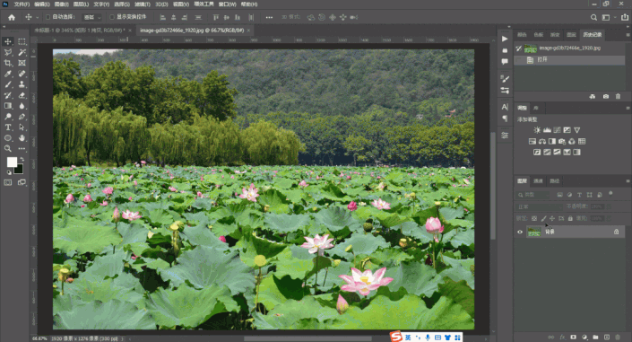Viewport: 632px width, 342px height.
Task: Open the edit toolbar three-dots icon
Action: point(22,149)
